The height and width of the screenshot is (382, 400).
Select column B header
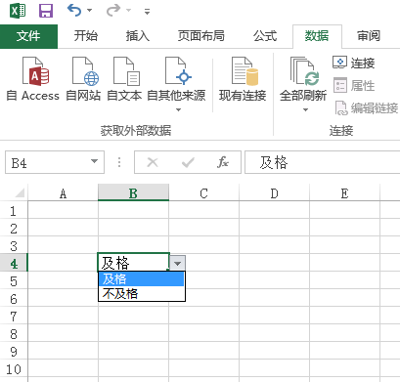[x=133, y=192]
